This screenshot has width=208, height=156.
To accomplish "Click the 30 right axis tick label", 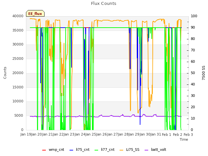I will [x=193, y=96].
